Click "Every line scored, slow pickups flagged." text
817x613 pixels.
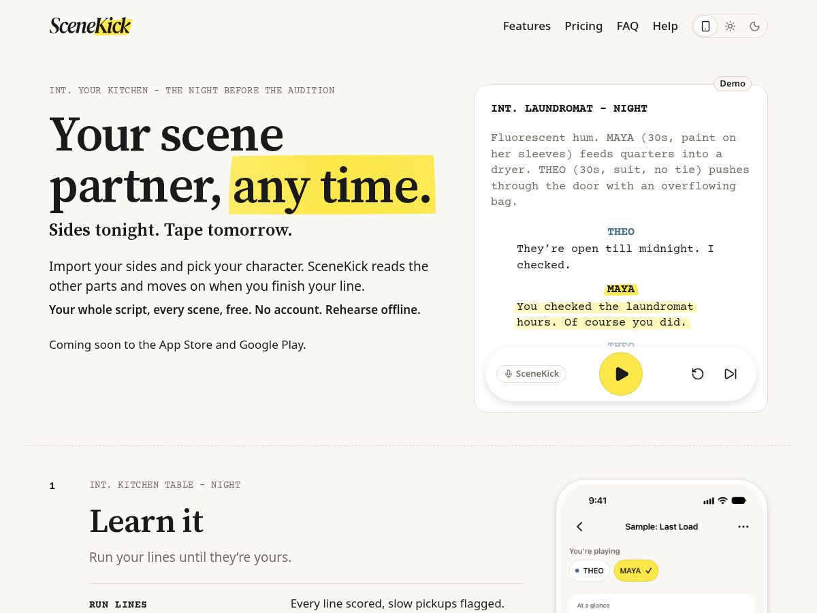point(398,603)
